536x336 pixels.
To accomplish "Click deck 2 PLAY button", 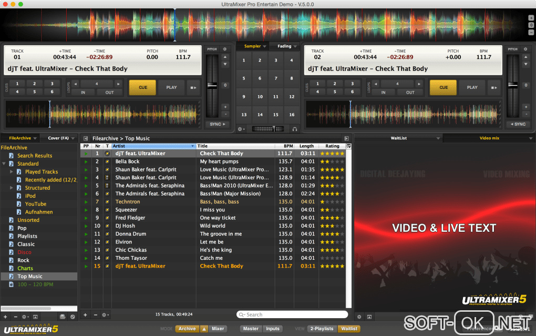I will click(x=472, y=88).
